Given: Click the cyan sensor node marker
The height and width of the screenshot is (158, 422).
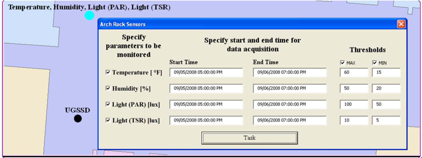Looking at the screenshot, I should (89, 16).
